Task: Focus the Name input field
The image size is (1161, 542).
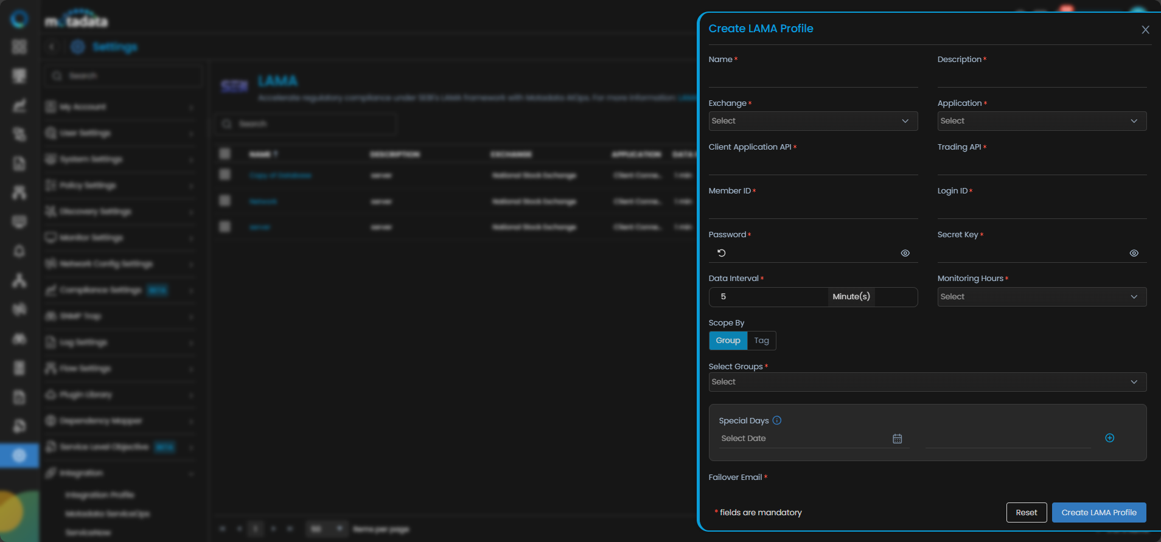Action: tap(813, 77)
